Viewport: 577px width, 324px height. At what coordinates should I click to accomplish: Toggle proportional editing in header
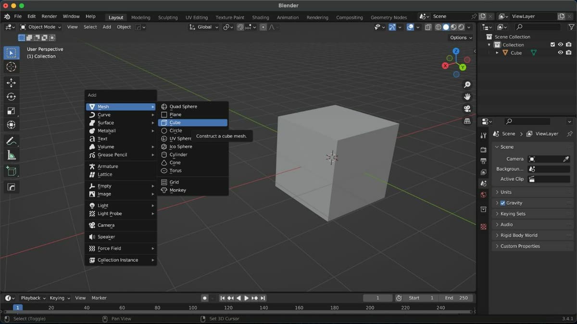[x=263, y=27]
